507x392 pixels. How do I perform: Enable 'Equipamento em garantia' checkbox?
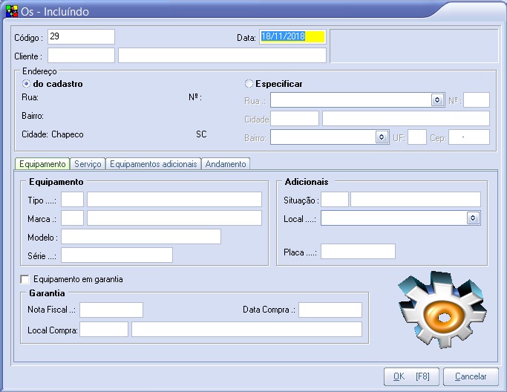[25, 279]
